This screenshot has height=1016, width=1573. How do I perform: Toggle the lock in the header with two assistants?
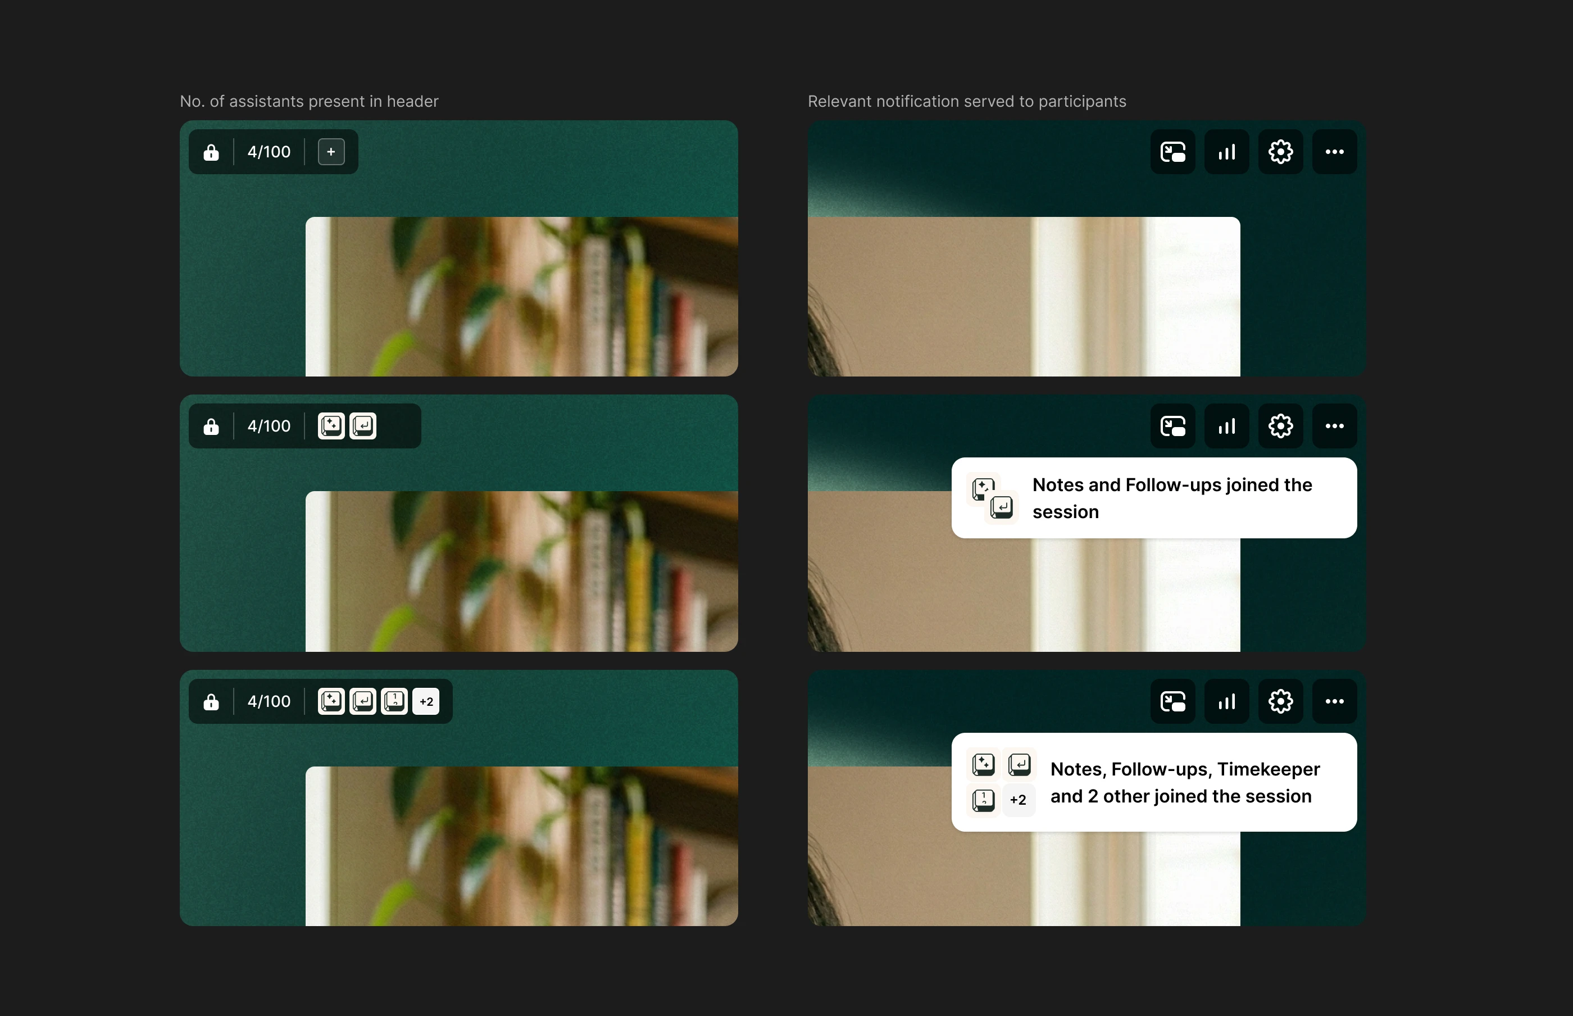[x=211, y=426]
